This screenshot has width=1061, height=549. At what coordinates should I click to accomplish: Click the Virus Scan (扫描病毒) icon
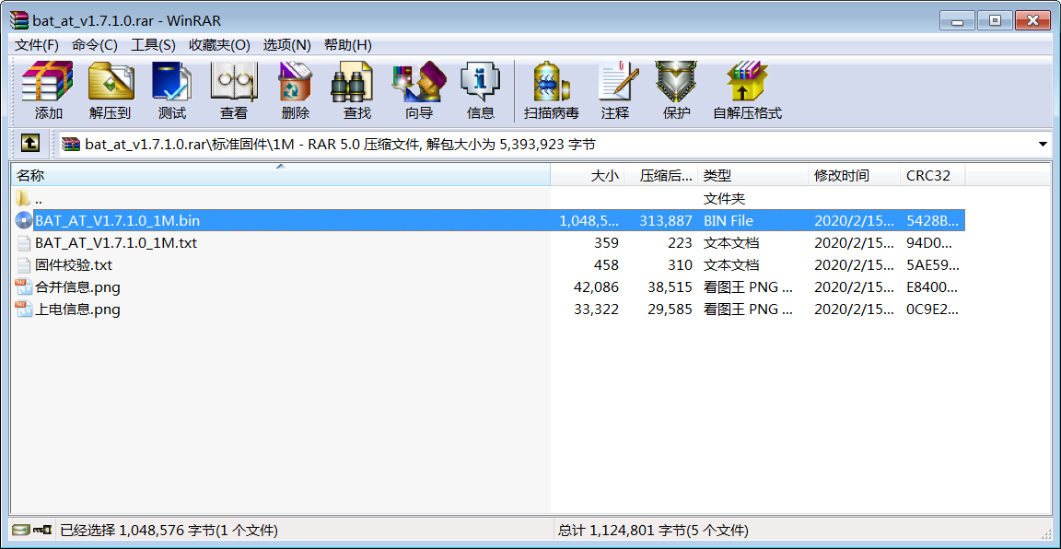pyautogui.click(x=552, y=82)
